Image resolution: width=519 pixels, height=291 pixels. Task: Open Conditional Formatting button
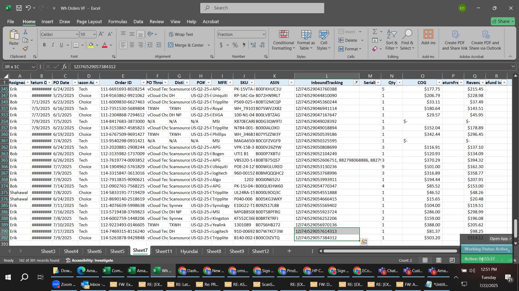click(x=283, y=40)
